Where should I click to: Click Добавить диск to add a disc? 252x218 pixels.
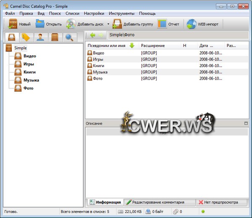[85, 24]
